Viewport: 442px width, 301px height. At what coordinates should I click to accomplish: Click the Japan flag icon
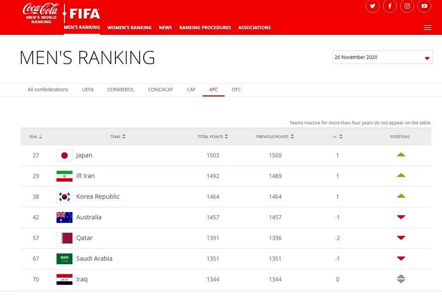(x=64, y=156)
